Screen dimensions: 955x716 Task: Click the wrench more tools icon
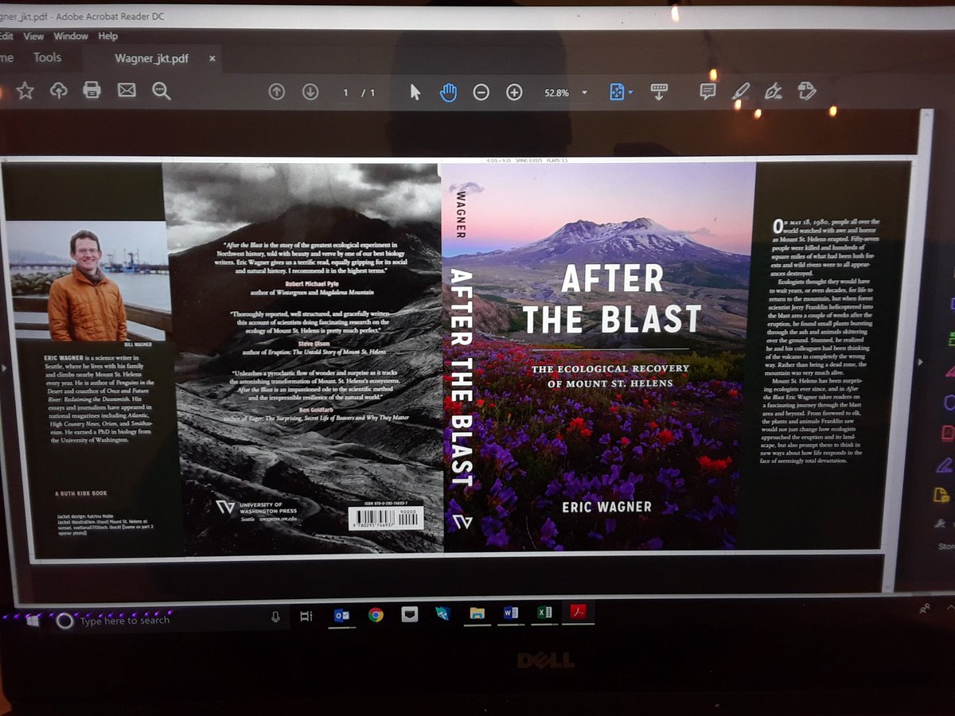(x=940, y=524)
